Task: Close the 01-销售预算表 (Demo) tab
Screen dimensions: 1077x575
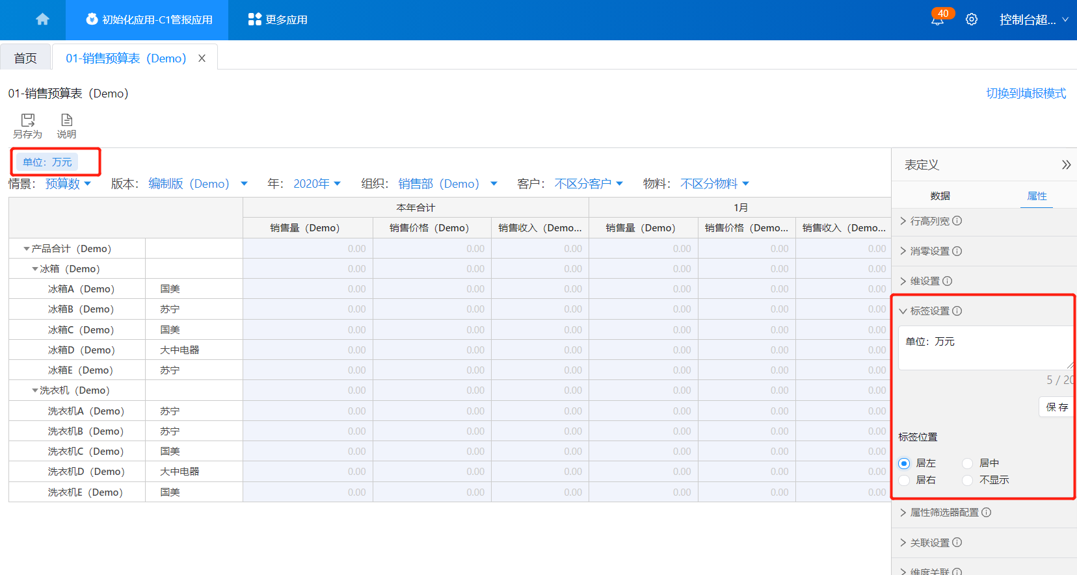Action: coord(202,58)
